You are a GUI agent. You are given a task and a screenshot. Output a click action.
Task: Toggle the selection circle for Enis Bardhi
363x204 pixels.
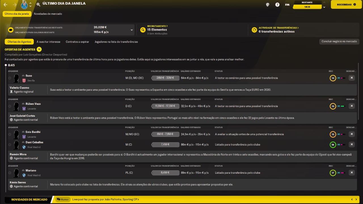(x=10, y=134)
